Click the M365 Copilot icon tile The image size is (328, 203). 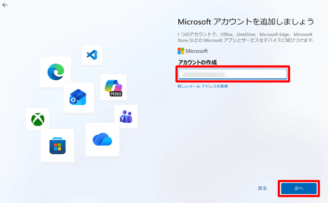pyautogui.click(x=113, y=87)
